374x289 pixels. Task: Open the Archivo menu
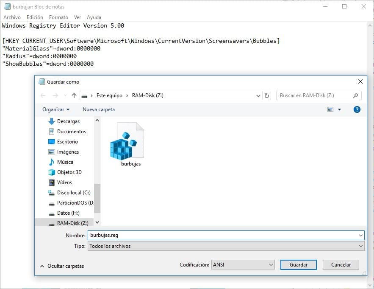tap(12, 17)
